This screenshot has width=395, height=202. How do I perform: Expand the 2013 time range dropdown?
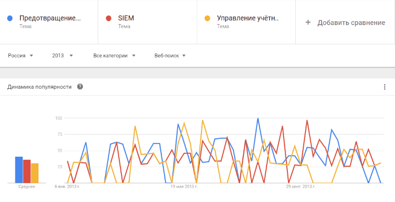pos(62,56)
